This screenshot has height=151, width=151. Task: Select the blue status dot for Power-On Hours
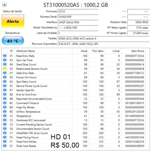tap(5, 77)
